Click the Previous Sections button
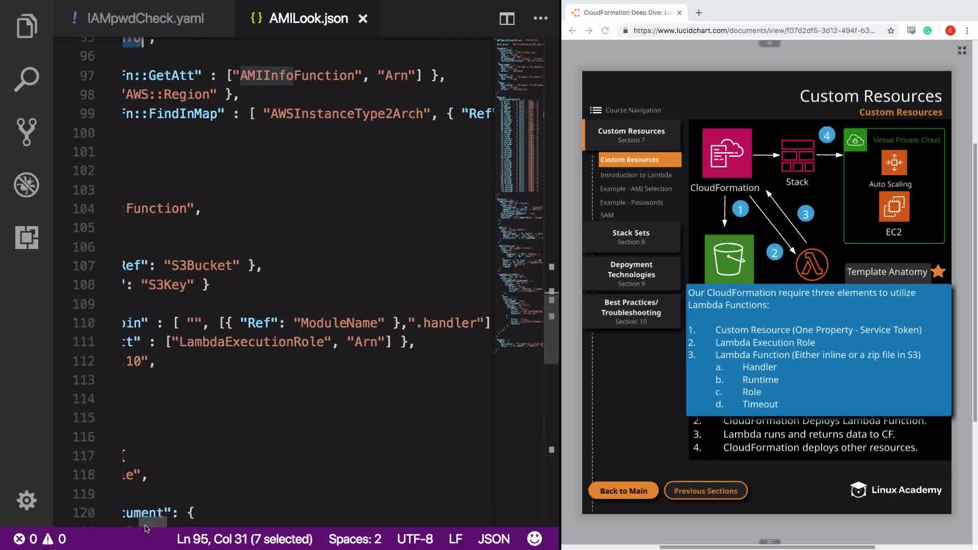978x550 pixels. tap(705, 490)
